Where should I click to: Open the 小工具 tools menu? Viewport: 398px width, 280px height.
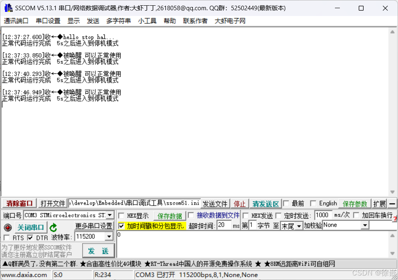click(x=147, y=21)
